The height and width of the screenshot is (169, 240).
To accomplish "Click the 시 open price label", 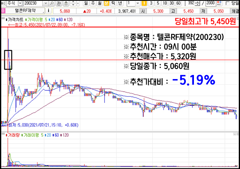I will coord(143,11).
